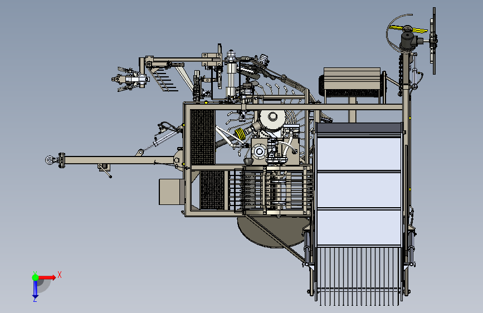Click the blue Z axis arrow on triad
The height and width of the screenshot is (313, 483).
(x=35, y=290)
